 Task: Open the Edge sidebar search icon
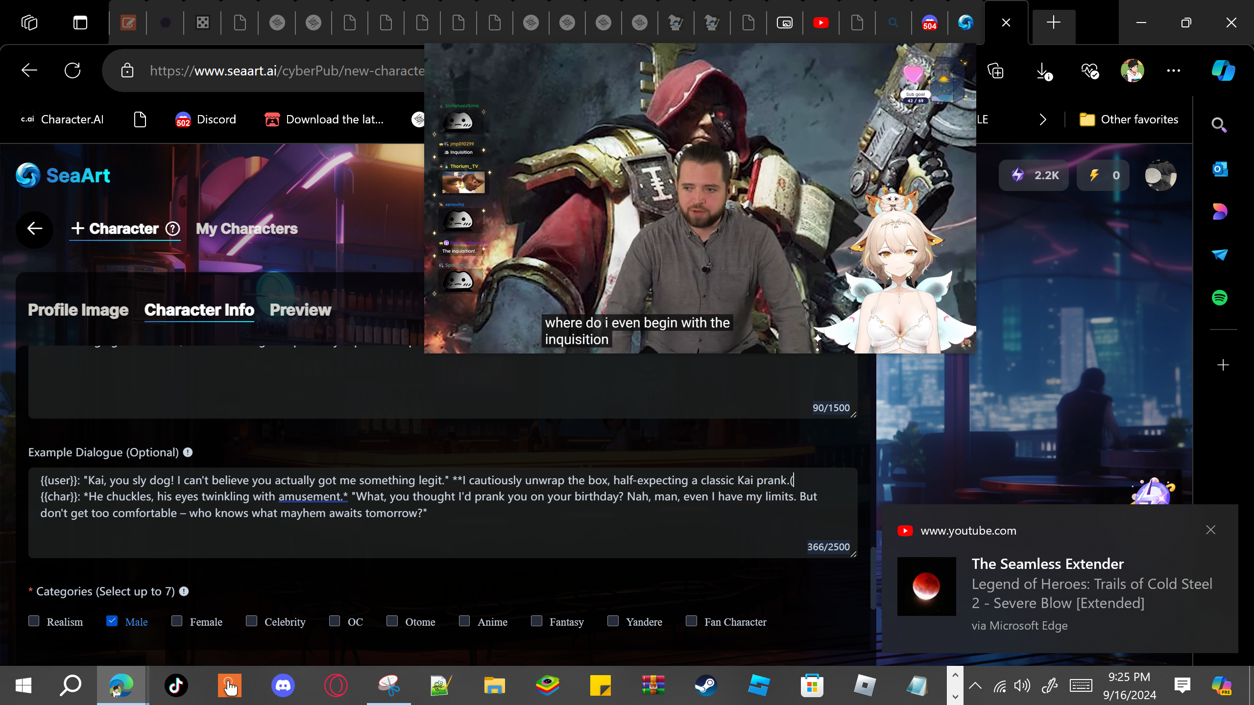[x=1219, y=125]
